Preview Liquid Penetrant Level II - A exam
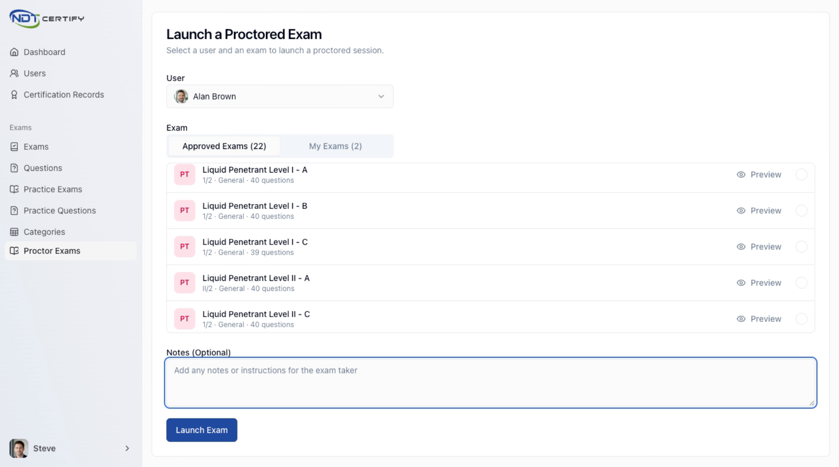This screenshot has height=467, width=839. 759,283
